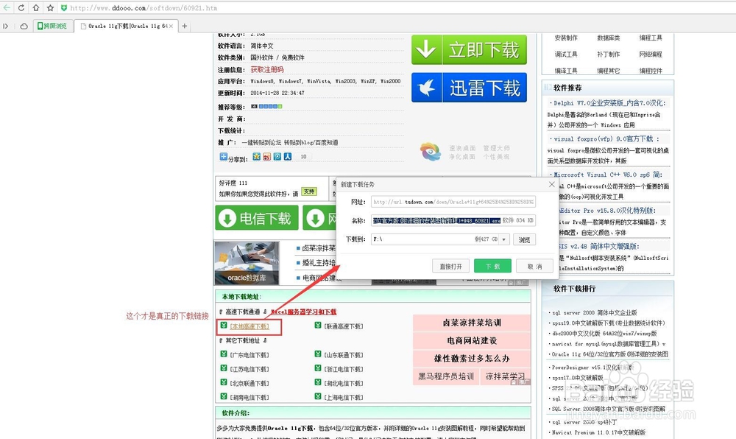Click the 浏览 browse button
The width and height of the screenshot is (736, 439).
[524, 239]
